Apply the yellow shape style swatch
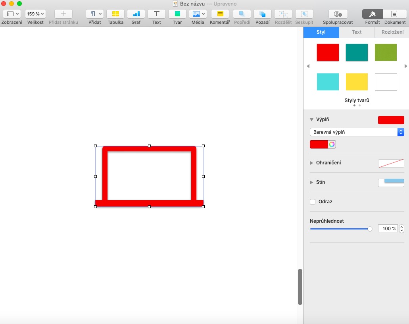Viewport: 409px width, 324px height. [x=357, y=82]
